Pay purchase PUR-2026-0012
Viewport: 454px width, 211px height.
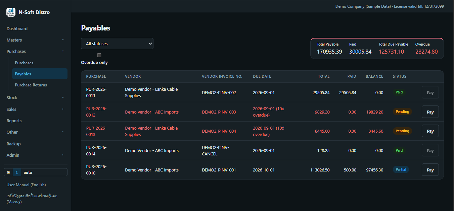pos(430,112)
